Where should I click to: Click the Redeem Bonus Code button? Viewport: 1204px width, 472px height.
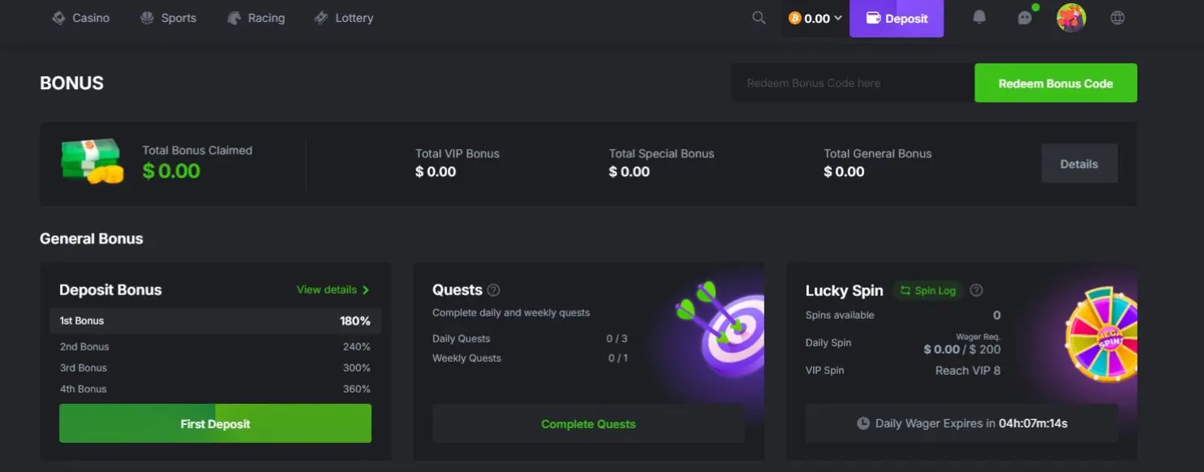coord(1056,83)
